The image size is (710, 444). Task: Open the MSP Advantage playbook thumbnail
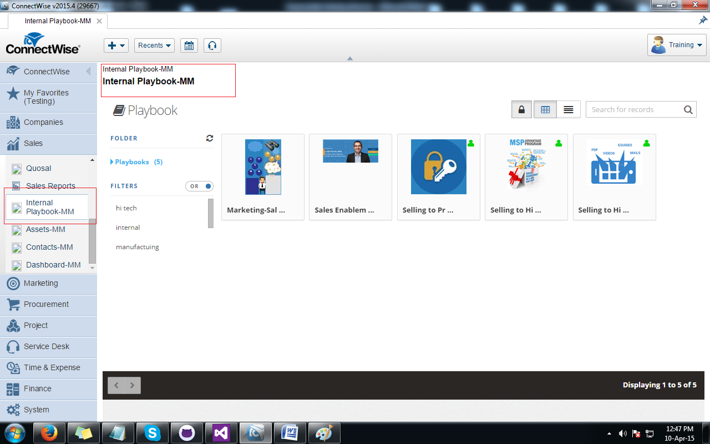[x=524, y=165]
